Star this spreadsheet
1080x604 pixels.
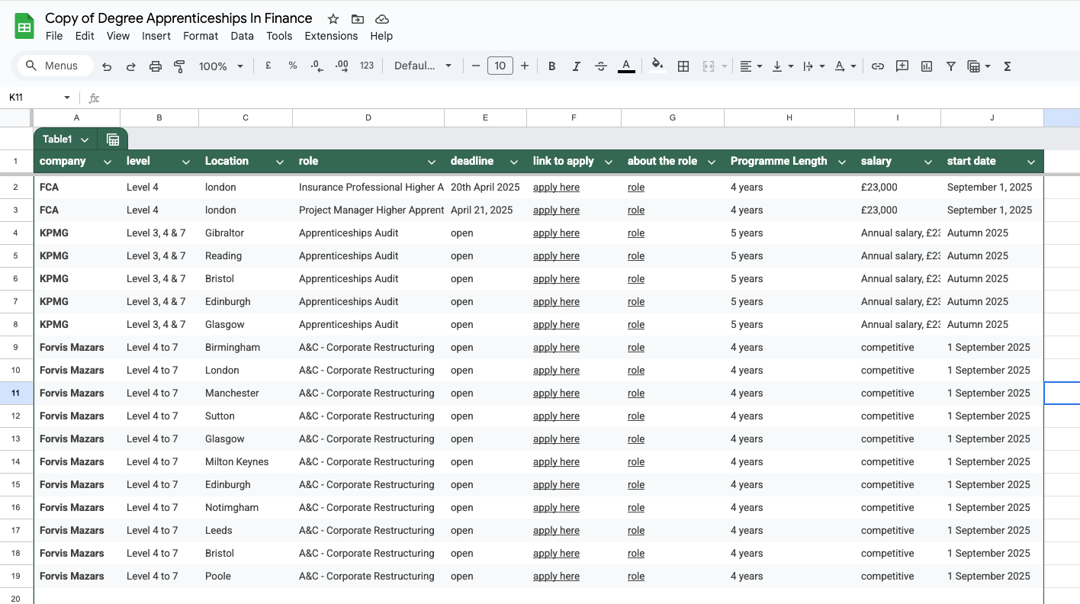coord(333,19)
